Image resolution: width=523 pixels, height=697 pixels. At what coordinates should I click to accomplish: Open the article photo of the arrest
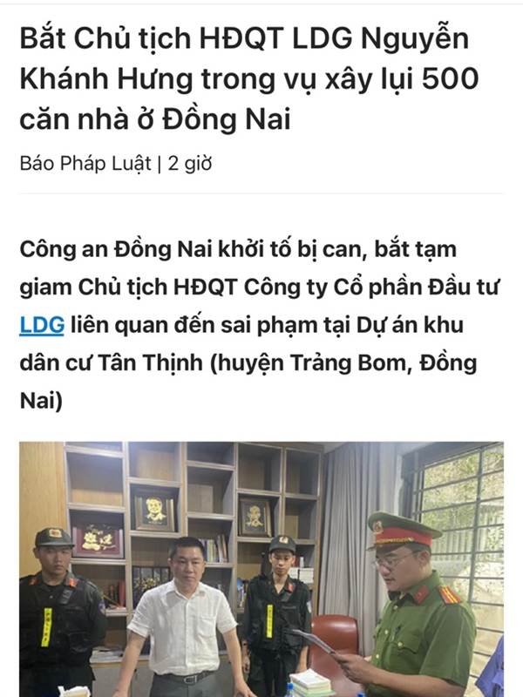click(x=261, y=569)
